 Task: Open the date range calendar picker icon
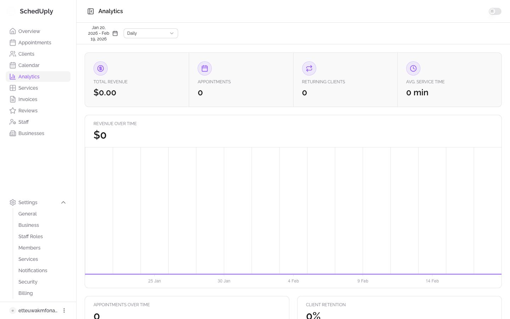click(115, 33)
